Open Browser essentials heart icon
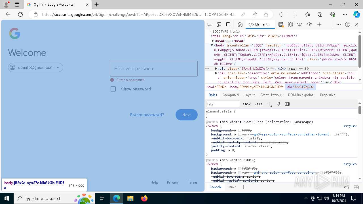 tap(332, 14)
